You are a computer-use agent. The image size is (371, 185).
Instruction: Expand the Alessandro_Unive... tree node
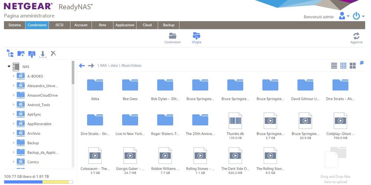13,85
